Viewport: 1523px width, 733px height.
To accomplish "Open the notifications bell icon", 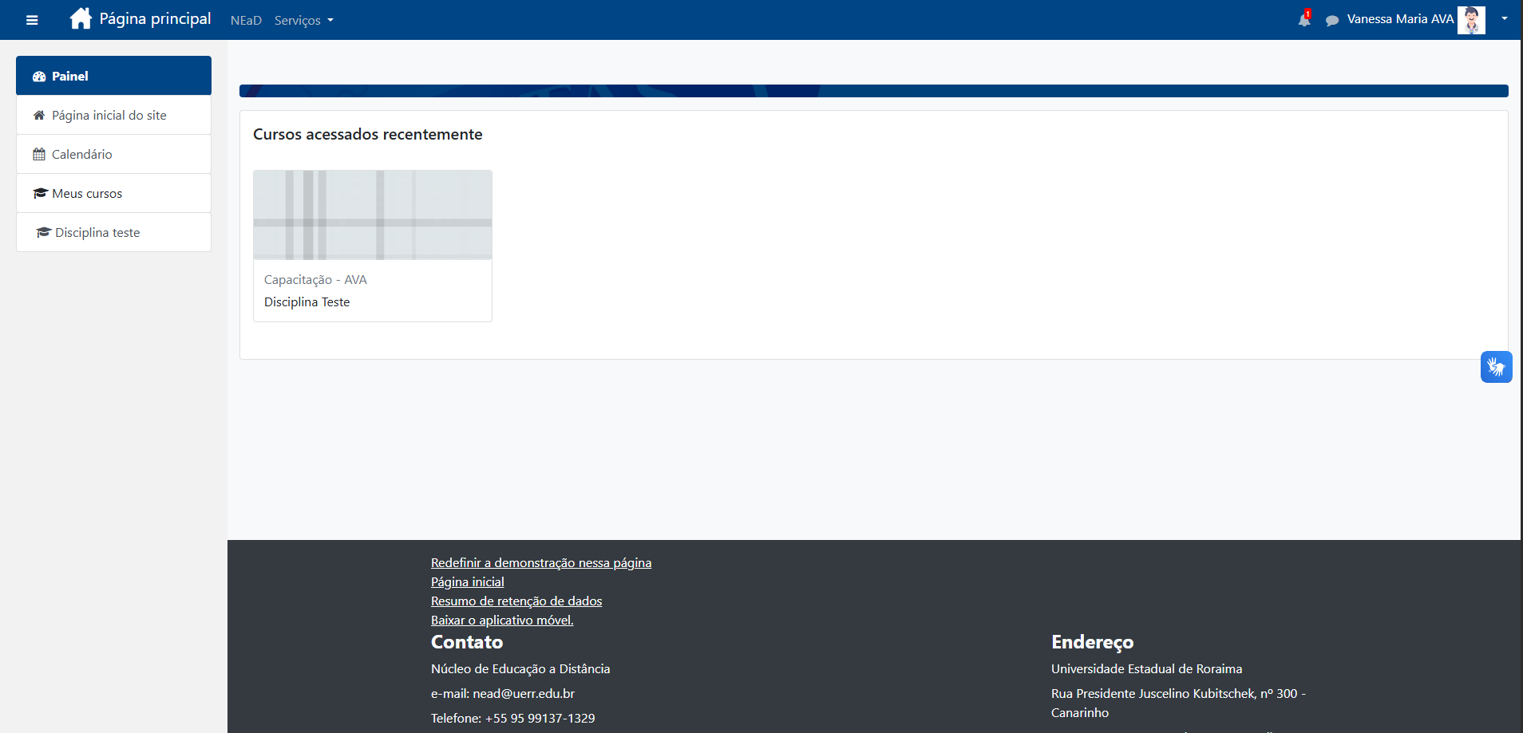I will coord(1303,20).
